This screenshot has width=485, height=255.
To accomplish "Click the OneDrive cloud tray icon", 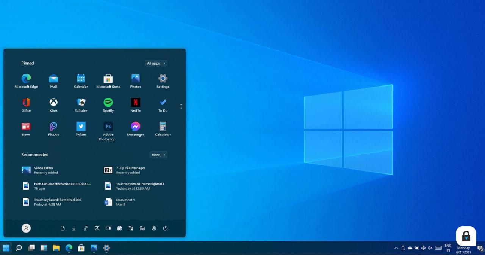I will click(x=410, y=248).
